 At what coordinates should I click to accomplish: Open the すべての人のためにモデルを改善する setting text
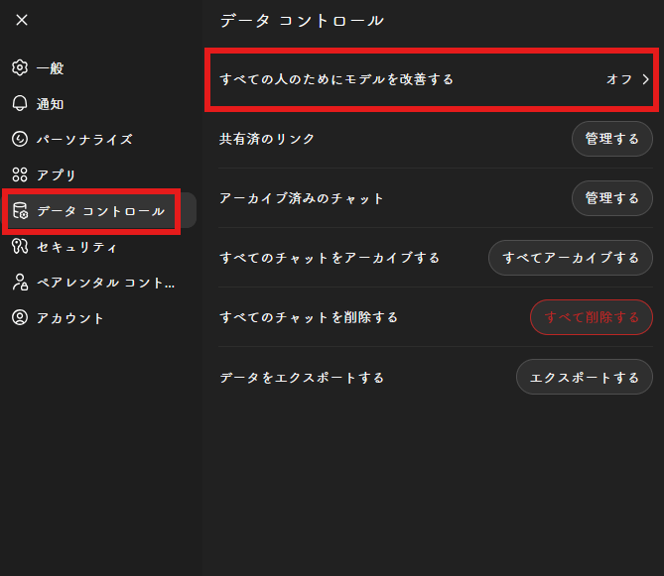(336, 79)
